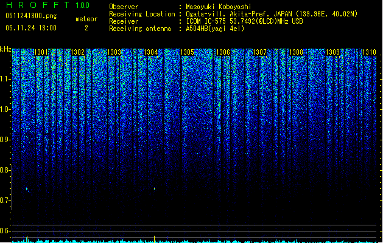Click the 1305 time marker
Viewport: 383px width, 243px height.
click(187, 52)
